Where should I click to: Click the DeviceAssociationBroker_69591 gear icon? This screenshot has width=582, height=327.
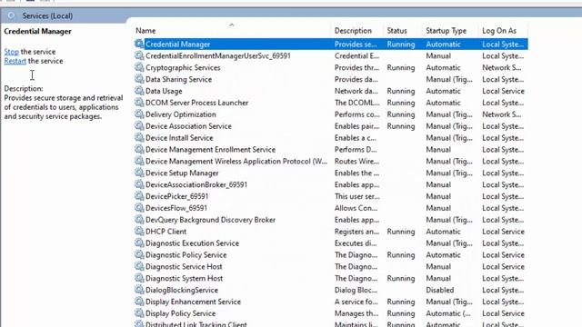click(x=139, y=184)
